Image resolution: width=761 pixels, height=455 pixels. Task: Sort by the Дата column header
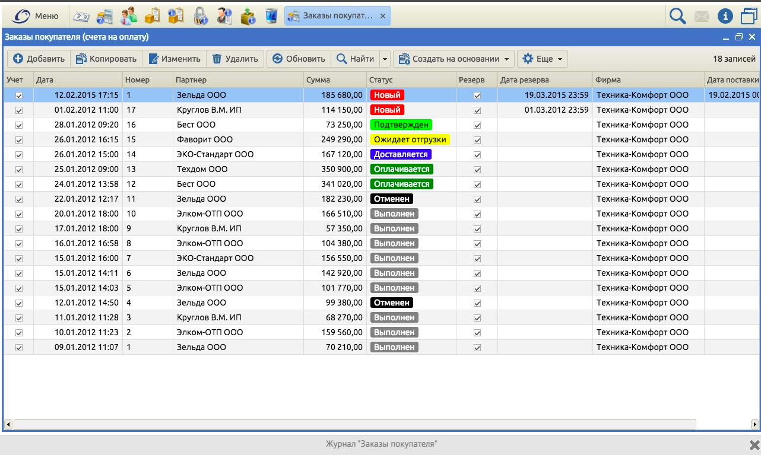(x=78, y=80)
